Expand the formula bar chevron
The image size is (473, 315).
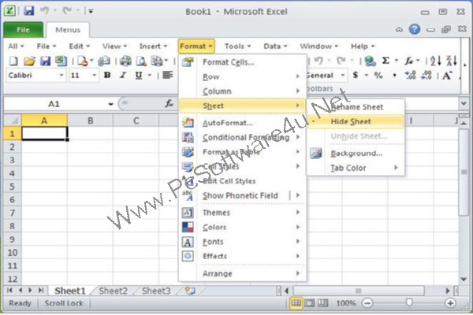point(464,103)
